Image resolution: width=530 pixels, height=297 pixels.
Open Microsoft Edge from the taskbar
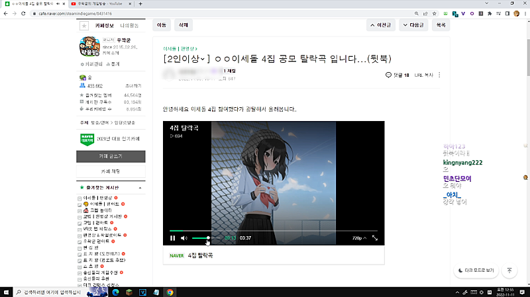coord(115,292)
